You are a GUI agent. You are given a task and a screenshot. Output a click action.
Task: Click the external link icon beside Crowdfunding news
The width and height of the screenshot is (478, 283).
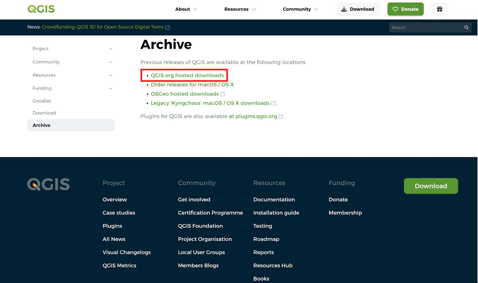click(167, 27)
